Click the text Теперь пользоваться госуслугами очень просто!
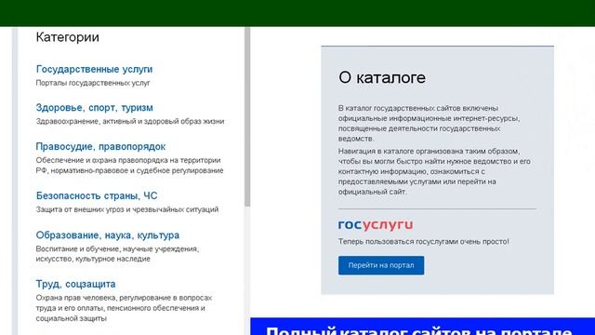Viewport: 595px width, 335px height. coord(424,242)
